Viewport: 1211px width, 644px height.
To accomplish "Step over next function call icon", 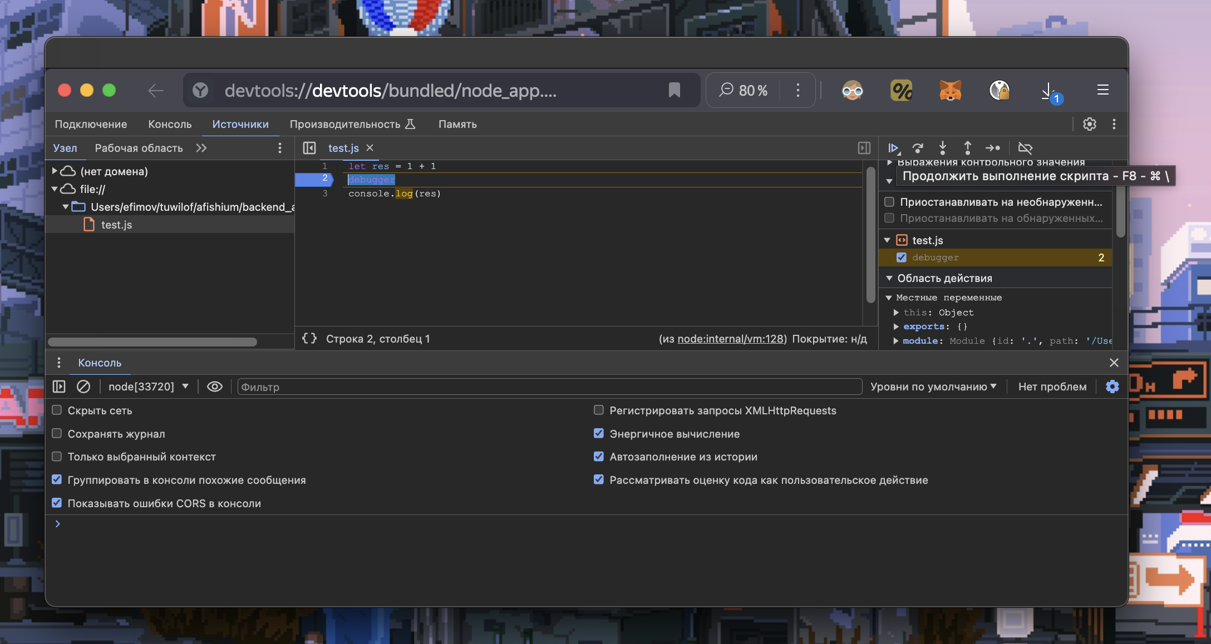I will (x=918, y=148).
